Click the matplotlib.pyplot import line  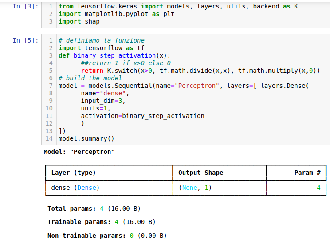pyautogui.click(x=116, y=14)
